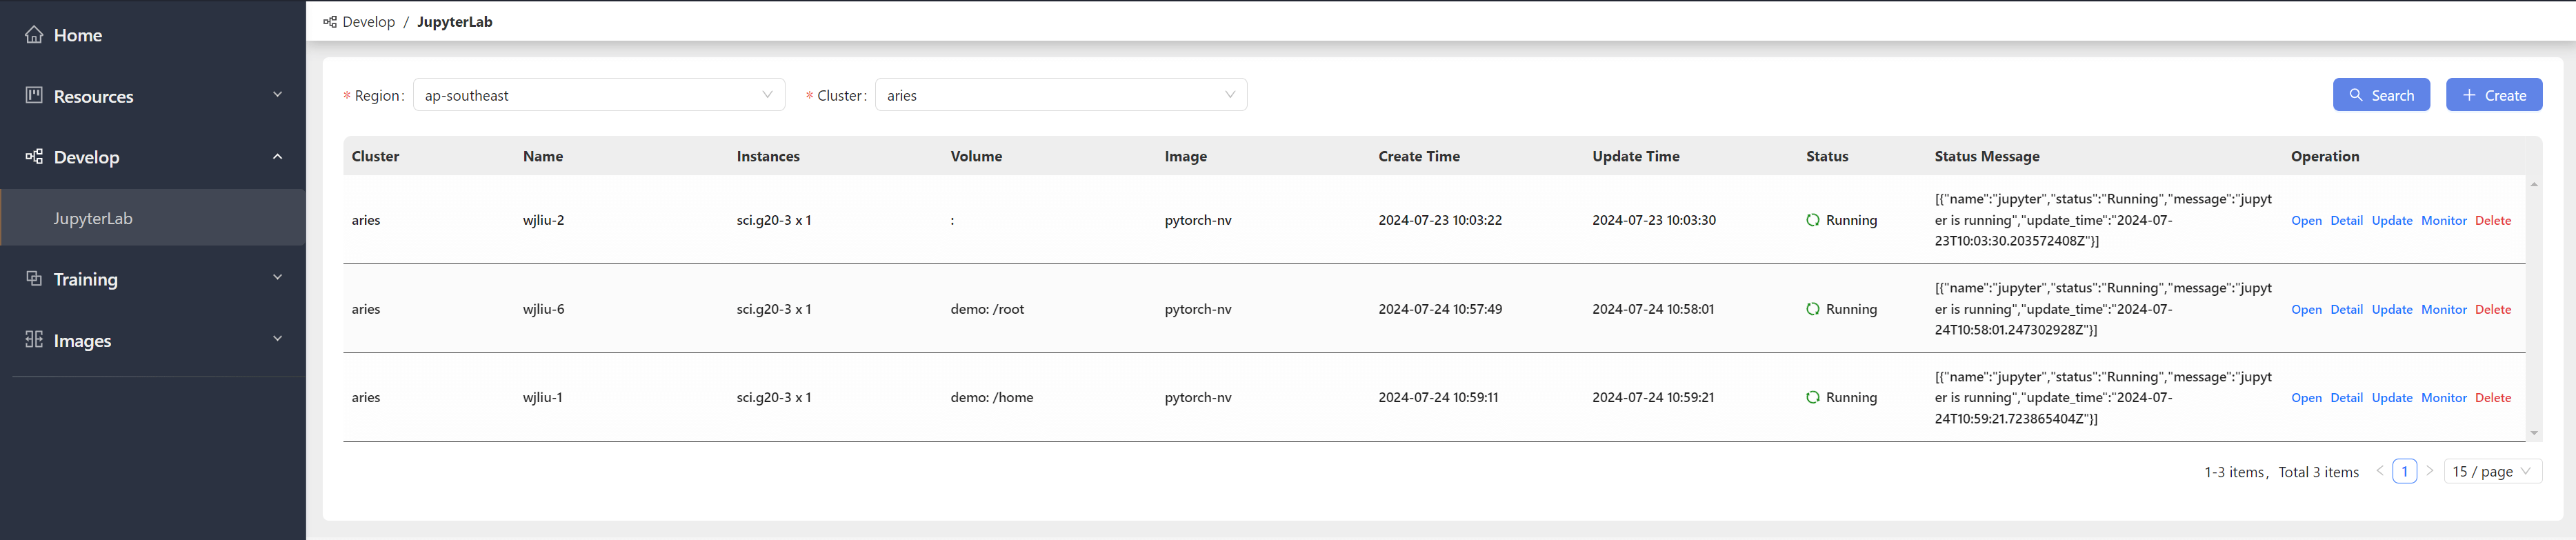2576x540 pixels.
Task: Click the Running status icon for wjliu-2
Action: pos(1813,220)
